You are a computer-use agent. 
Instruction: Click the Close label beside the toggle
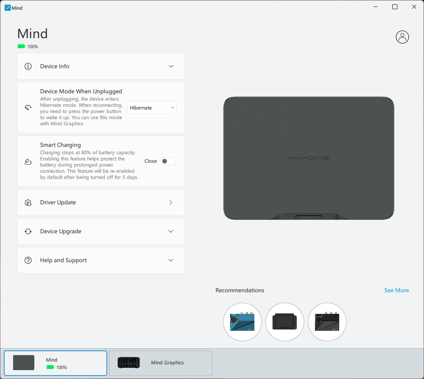coord(151,161)
